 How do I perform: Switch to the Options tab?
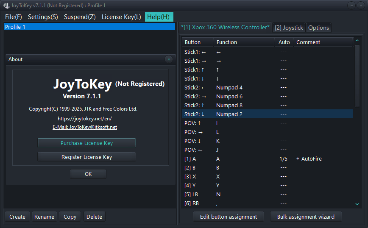(318, 28)
